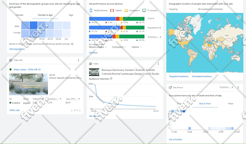The height and width of the screenshot is (144, 246).
Task: Click the $0.01 Avg. CPV value
Action: click(x=68, y=103)
